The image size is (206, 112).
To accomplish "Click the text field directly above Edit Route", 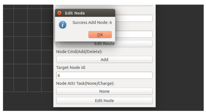I will pyautogui.click(x=134, y=34).
